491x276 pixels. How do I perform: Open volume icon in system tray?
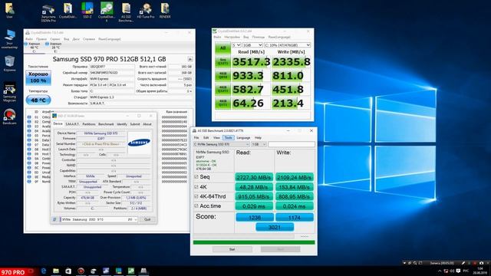[x=452, y=271]
